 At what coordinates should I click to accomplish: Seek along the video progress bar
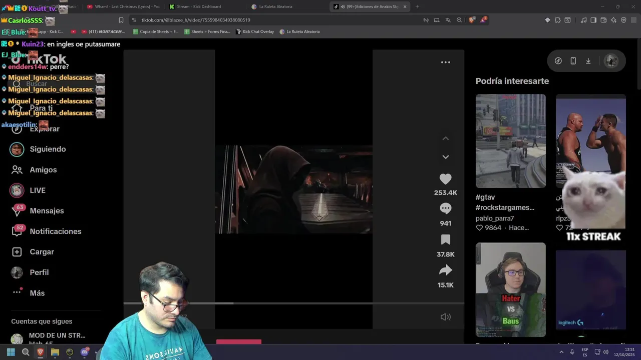pos(293,303)
